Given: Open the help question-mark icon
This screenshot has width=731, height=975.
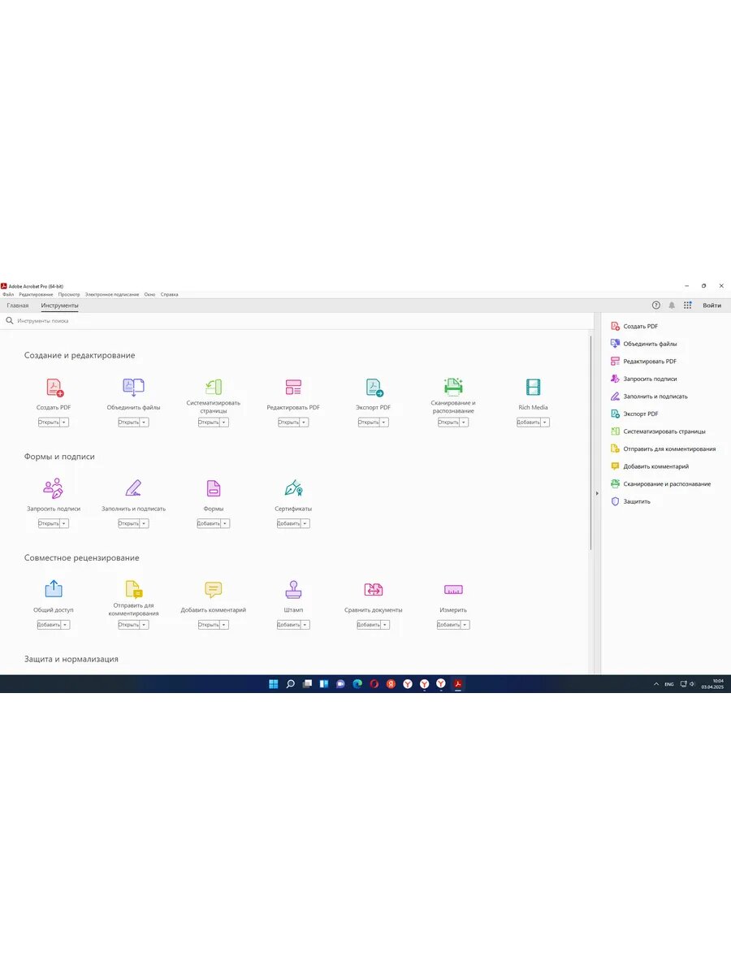Looking at the screenshot, I should click(x=656, y=305).
